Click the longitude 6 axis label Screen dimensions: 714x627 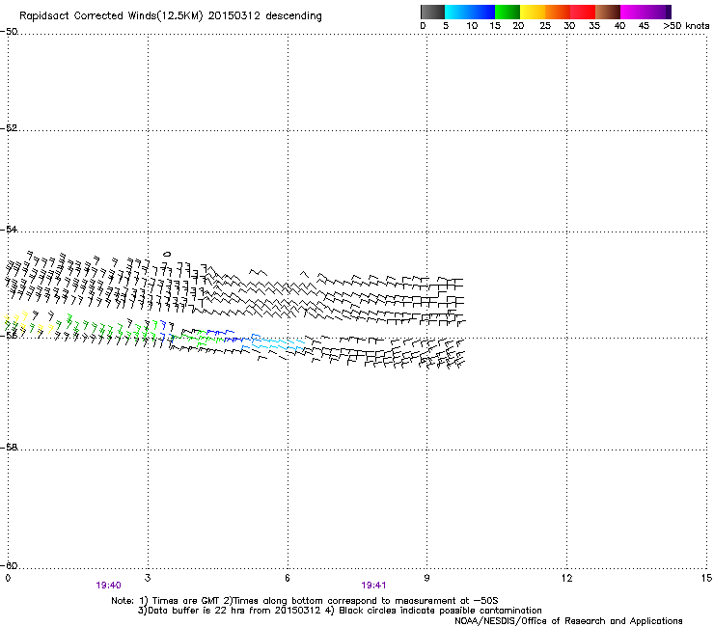coord(288,578)
